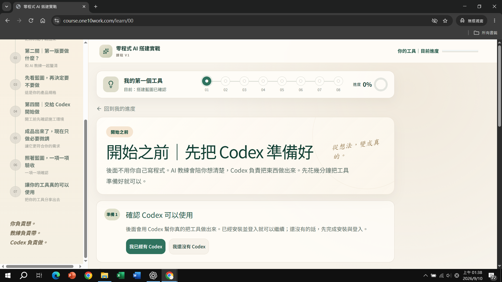Click the 開始之前 badge
The image size is (502, 282).
[119, 132]
